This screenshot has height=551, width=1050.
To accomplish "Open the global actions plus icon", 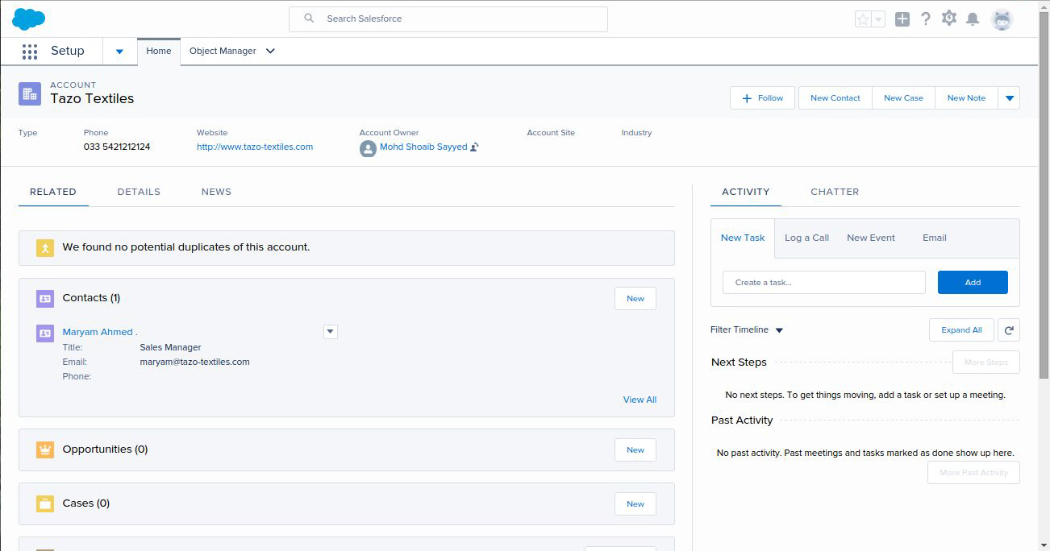I will click(902, 19).
